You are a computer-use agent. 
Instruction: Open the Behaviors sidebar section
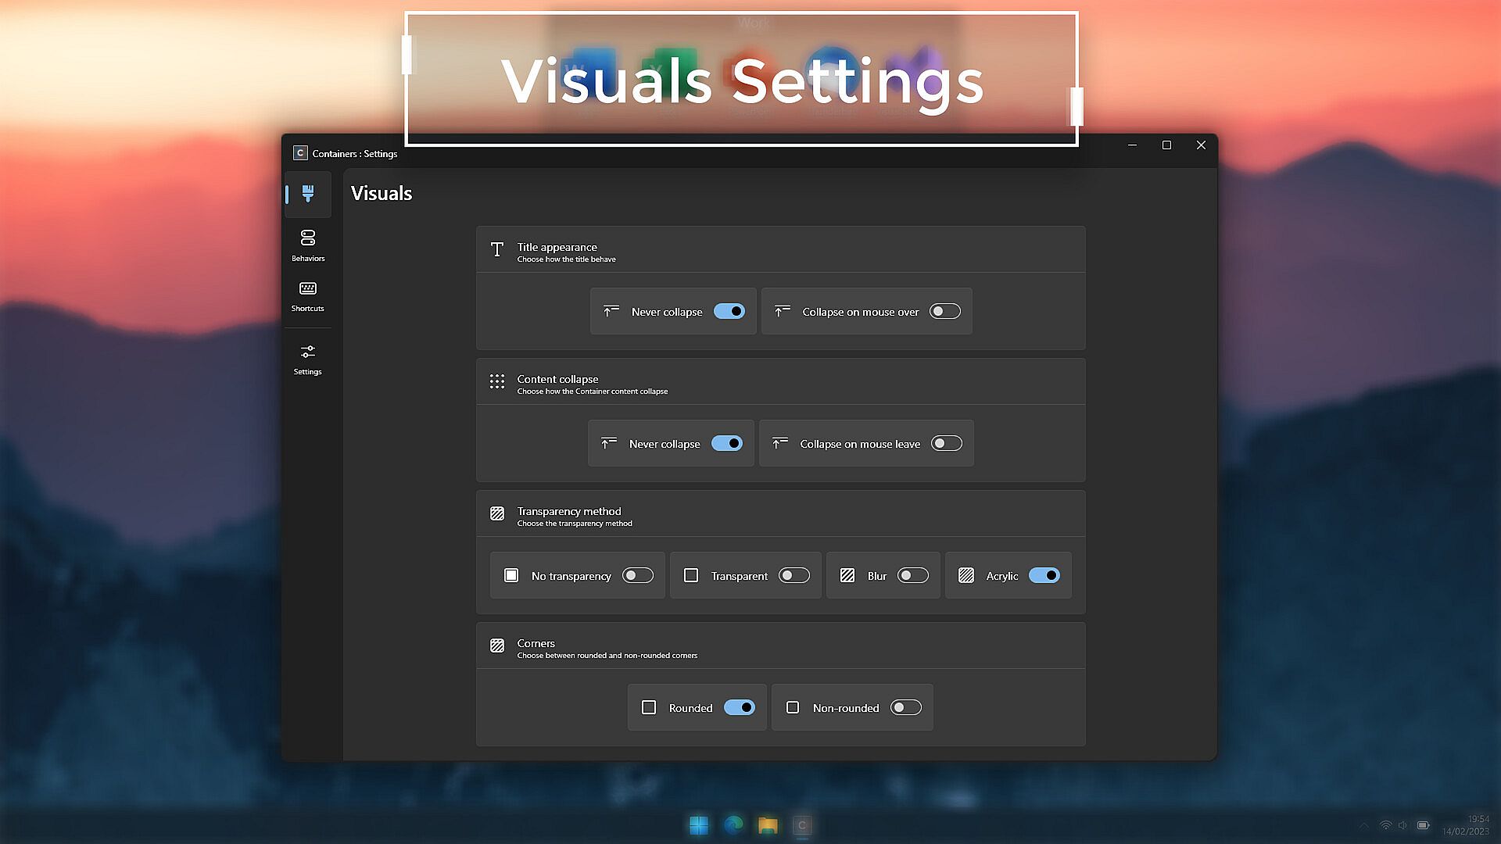[x=308, y=245]
